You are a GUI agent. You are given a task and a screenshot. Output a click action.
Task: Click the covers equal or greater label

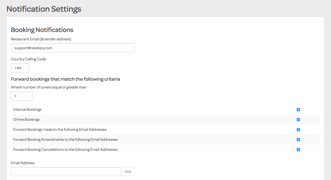pos(49,87)
